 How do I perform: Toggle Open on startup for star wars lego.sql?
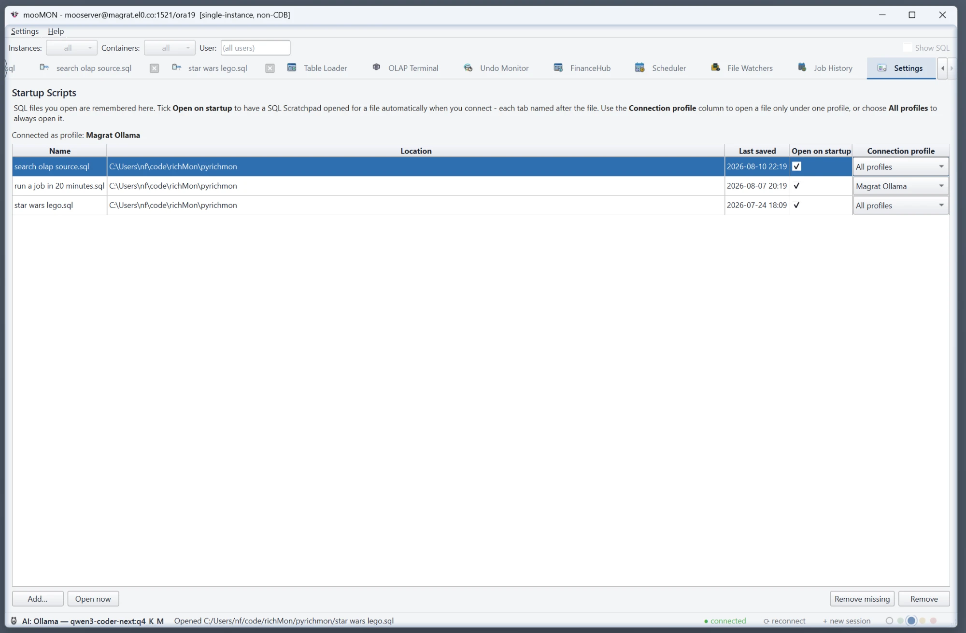797,205
